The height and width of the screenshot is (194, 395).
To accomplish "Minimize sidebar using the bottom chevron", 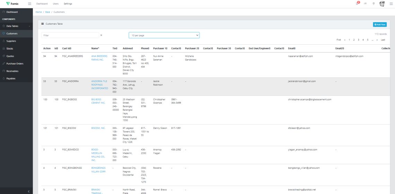I will click(x=28, y=191).
